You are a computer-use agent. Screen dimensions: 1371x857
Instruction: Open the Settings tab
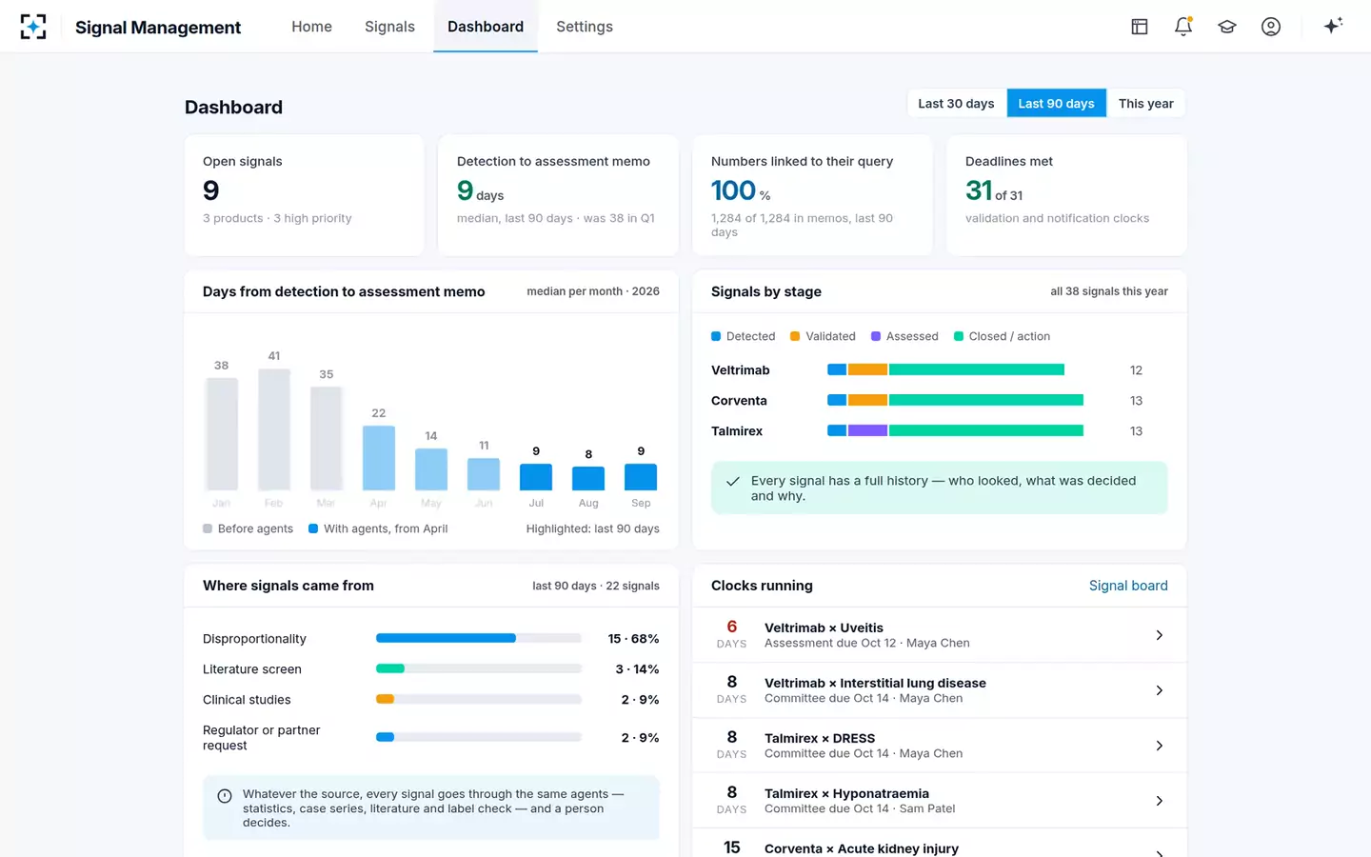pyautogui.click(x=585, y=27)
